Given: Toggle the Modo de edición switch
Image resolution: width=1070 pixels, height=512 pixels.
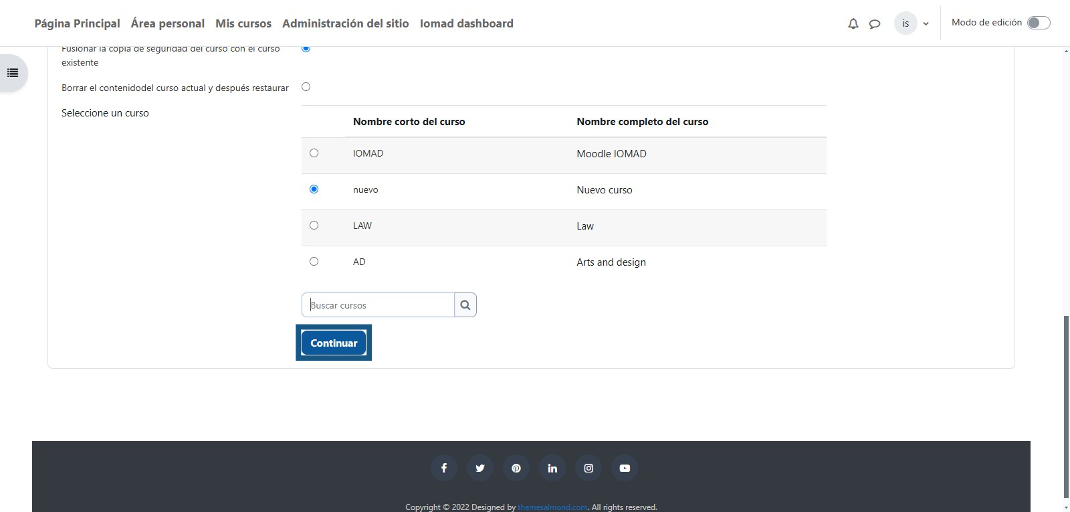Looking at the screenshot, I should (x=1038, y=23).
